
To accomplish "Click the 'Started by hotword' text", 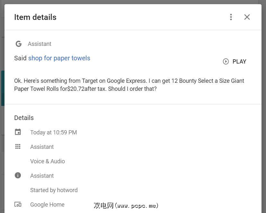I will click(54, 190).
